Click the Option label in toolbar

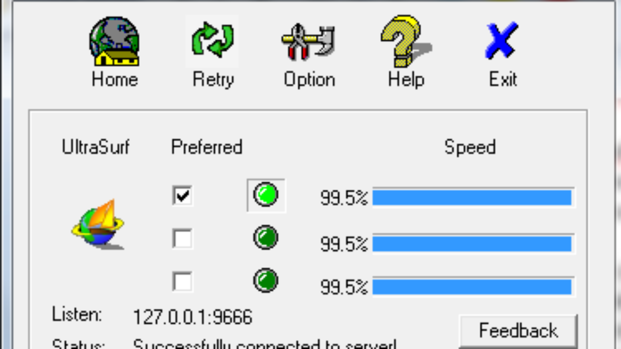click(309, 80)
